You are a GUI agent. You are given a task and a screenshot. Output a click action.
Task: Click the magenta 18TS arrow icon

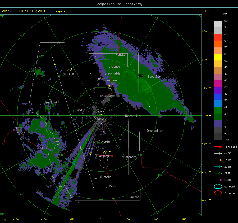pos(218,180)
